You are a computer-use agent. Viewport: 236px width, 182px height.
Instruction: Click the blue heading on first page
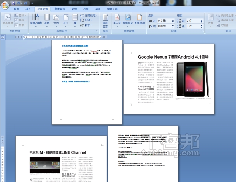pyautogui.click(x=75, y=46)
